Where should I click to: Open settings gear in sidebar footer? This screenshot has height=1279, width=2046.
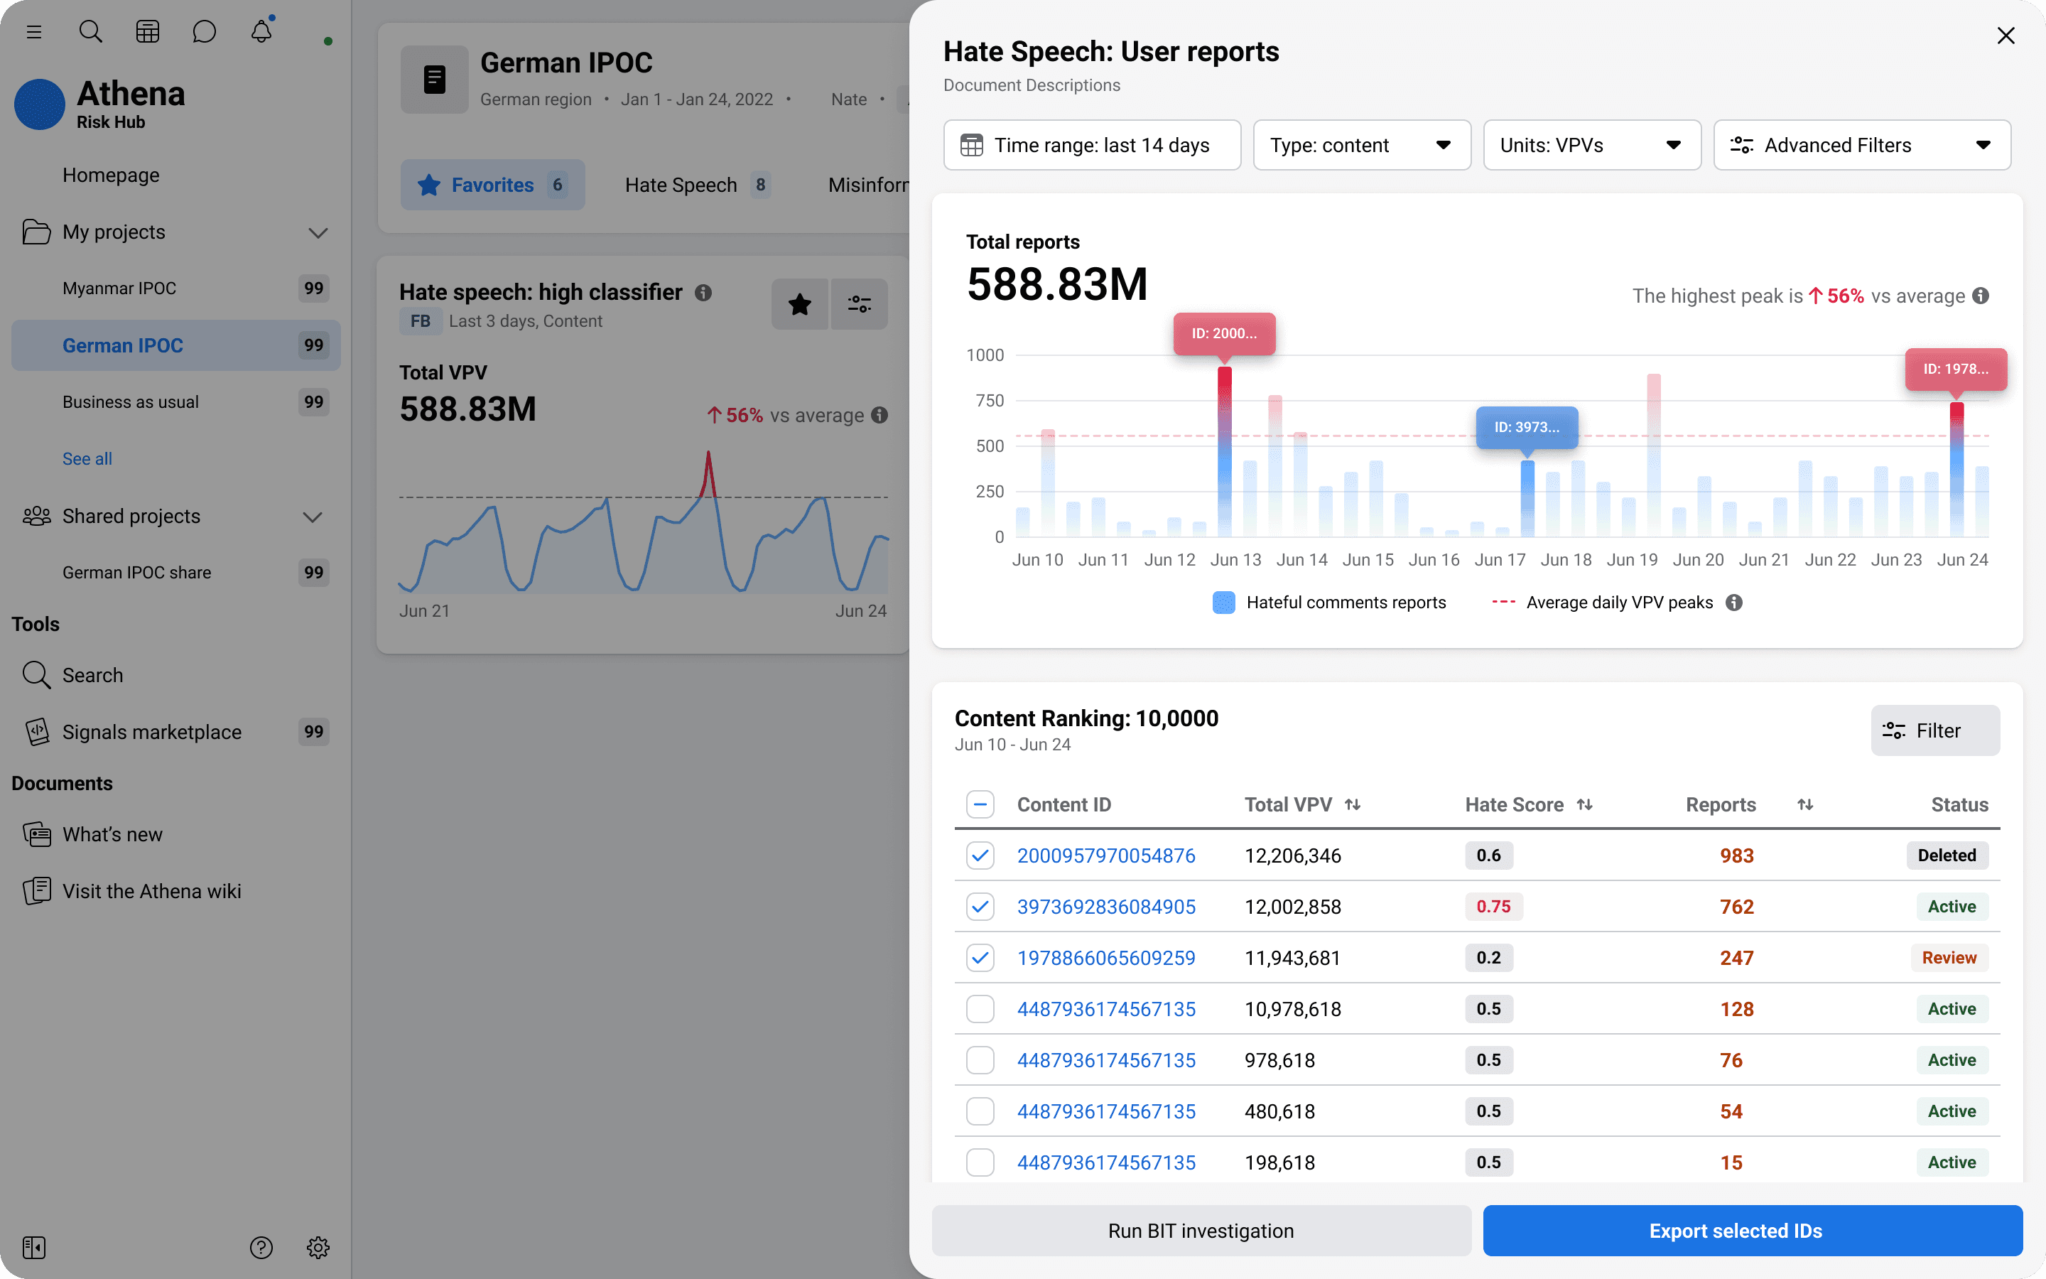(x=318, y=1247)
